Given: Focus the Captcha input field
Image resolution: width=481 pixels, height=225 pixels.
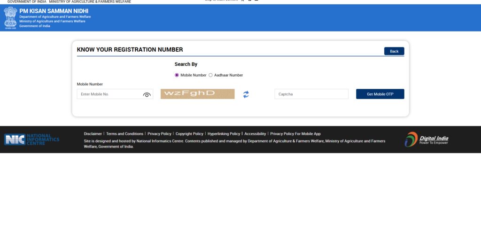Looking at the screenshot, I should tap(311, 94).
